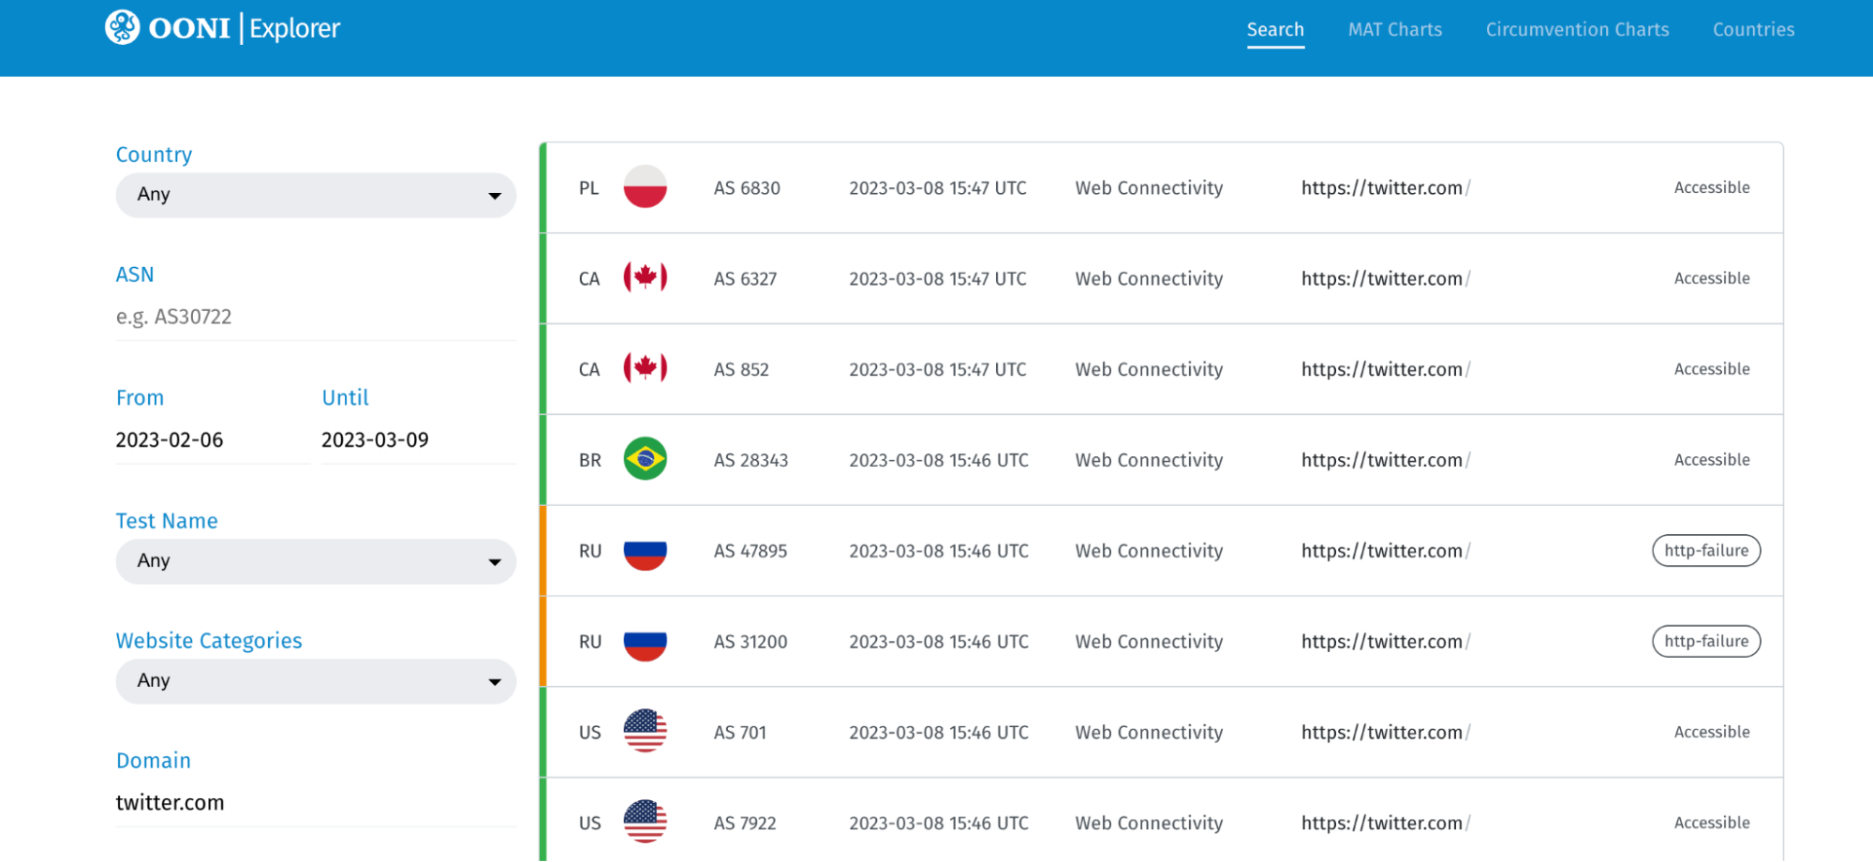Open the Country dropdown
Image resolution: width=1873 pixels, height=862 pixels.
(x=316, y=195)
